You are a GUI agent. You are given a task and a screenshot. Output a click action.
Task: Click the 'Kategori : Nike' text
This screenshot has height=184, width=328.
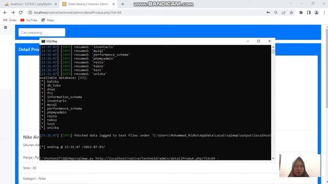coord(34,178)
